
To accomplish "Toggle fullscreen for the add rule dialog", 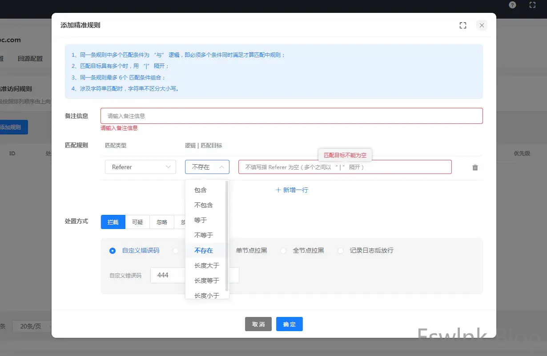I will pyautogui.click(x=463, y=25).
